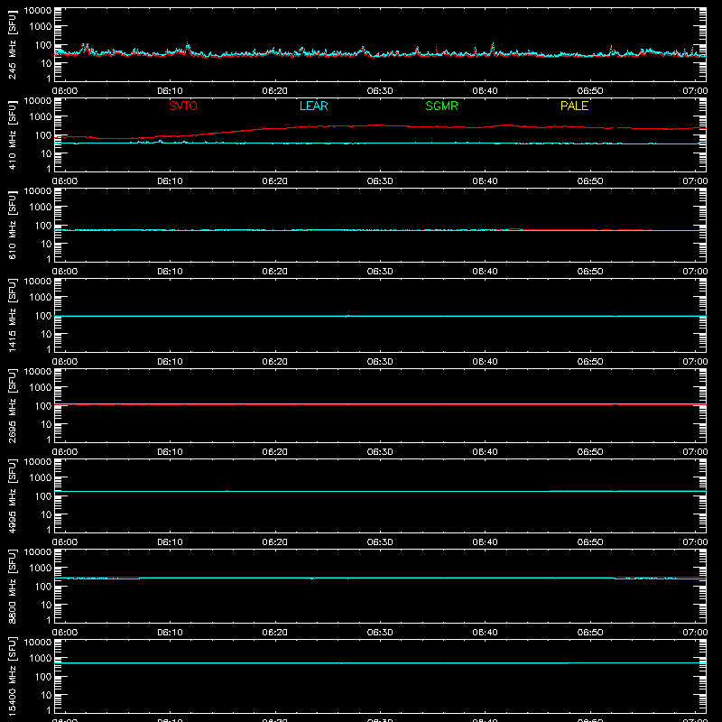Select the 8800 MHz [SFU] axis title
The image size is (722, 722).
[x=12, y=586]
